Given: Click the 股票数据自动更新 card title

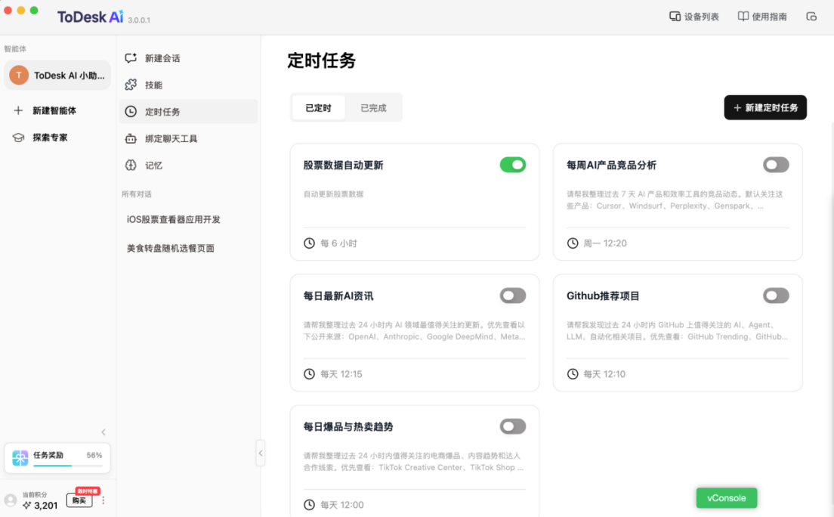Looking at the screenshot, I should pos(343,165).
